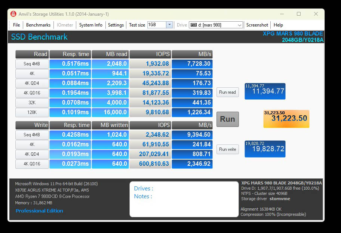This screenshot has width=341, height=233.
Task: Click the 7,728.30 MB/s read value
Action: pos(192,64)
